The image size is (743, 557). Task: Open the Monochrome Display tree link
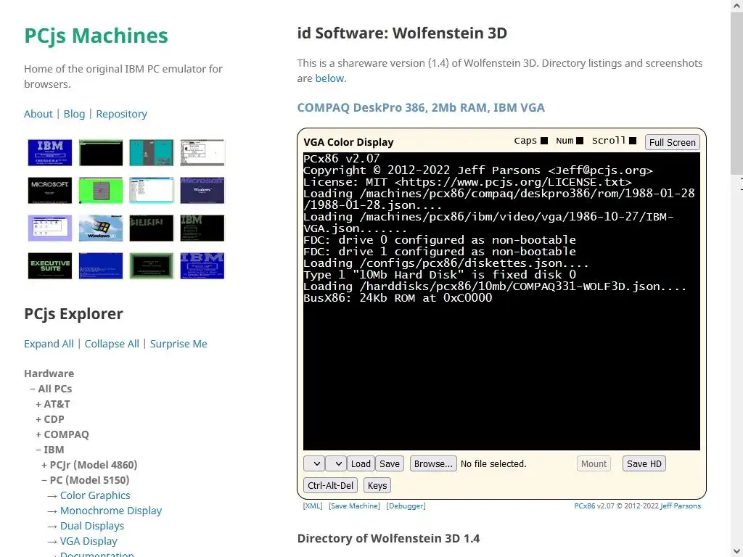(x=111, y=510)
